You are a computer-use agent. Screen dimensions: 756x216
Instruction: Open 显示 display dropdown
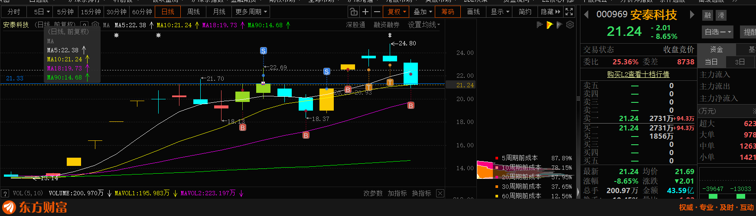500,12
